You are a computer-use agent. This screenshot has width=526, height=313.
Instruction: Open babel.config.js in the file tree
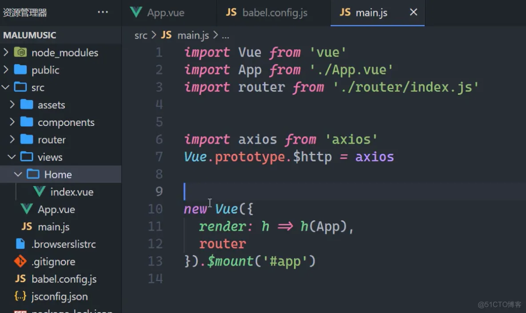(x=64, y=279)
